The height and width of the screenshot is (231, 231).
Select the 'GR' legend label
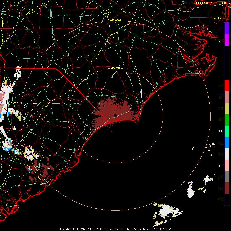coord(220,97)
